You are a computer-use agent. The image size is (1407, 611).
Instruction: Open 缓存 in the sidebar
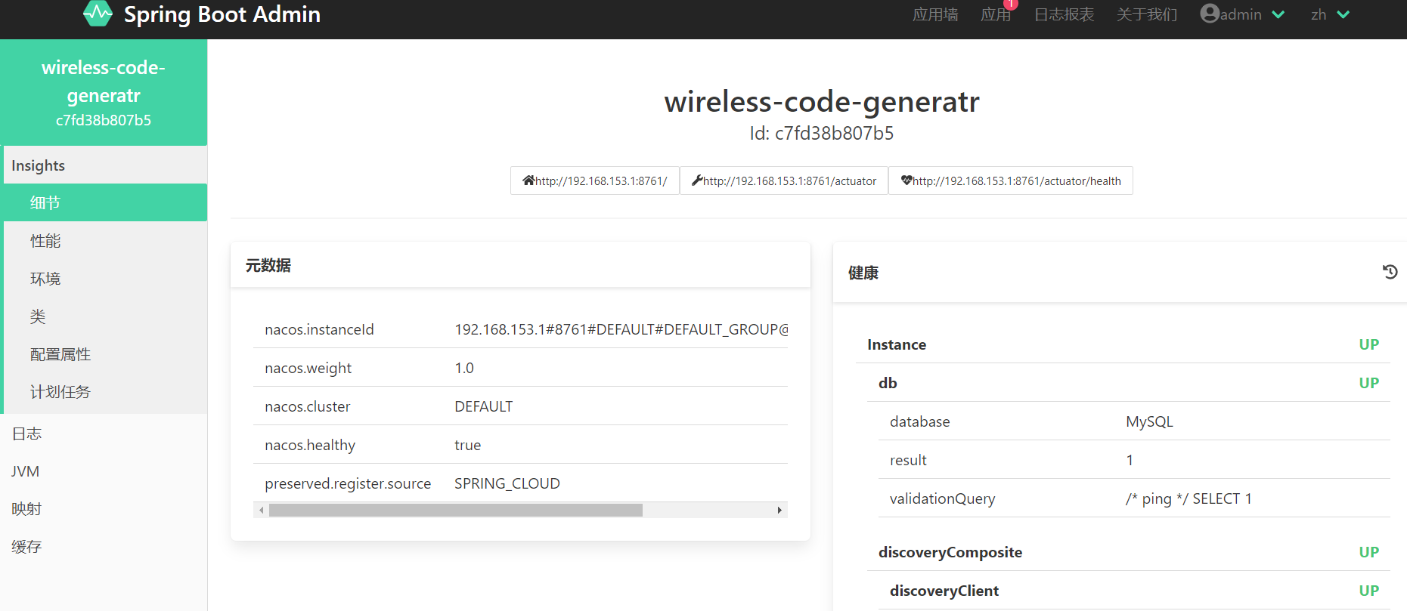click(x=104, y=547)
